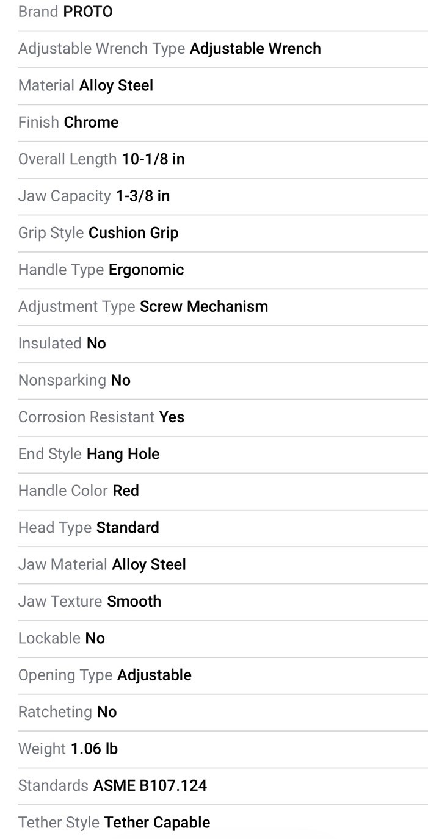Click the Jaw Texture Smooth value
This screenshot has width=428, height=839.
click(x=134, y=602)
